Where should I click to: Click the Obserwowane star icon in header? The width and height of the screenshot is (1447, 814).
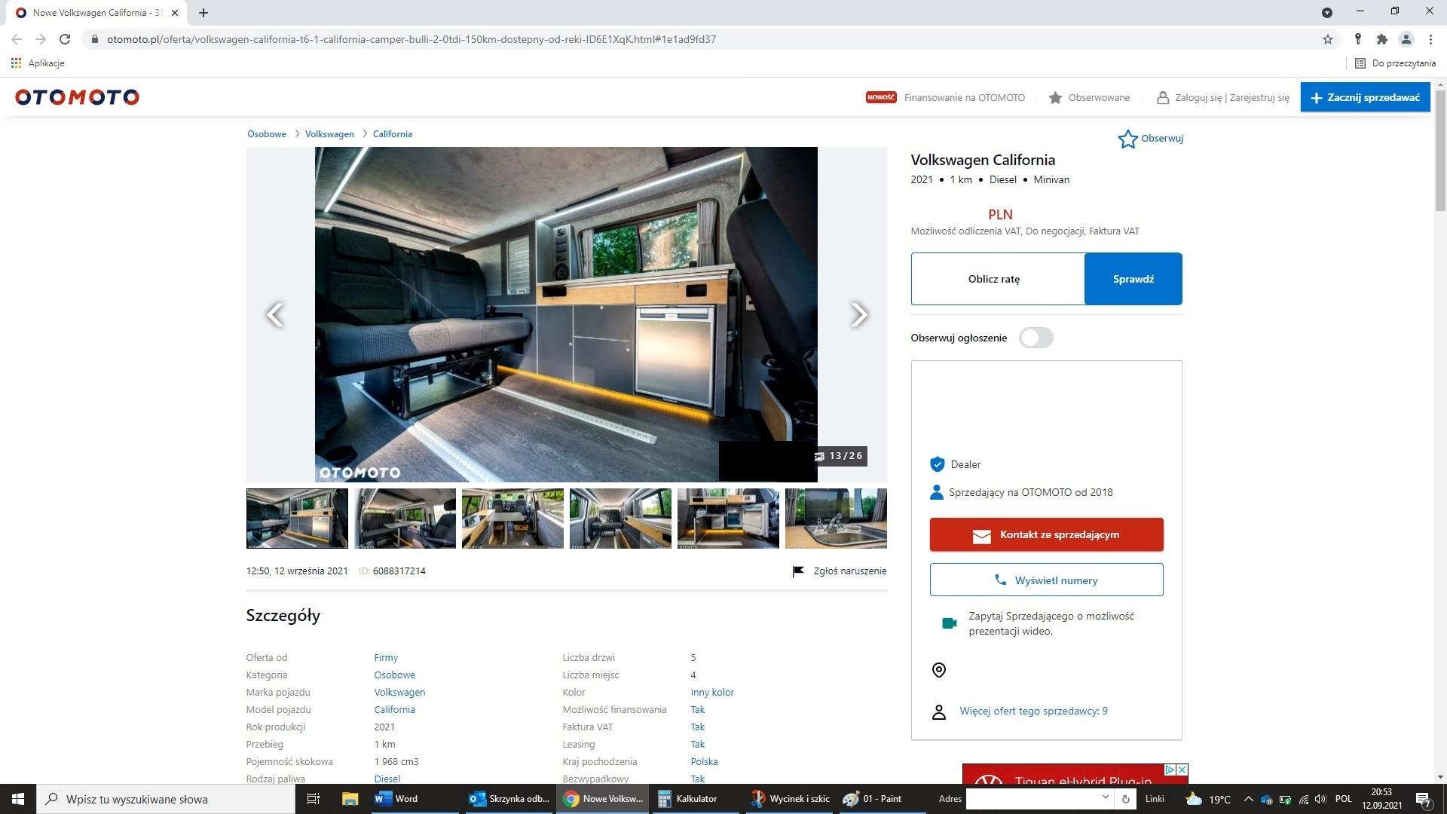point(1055,97)
